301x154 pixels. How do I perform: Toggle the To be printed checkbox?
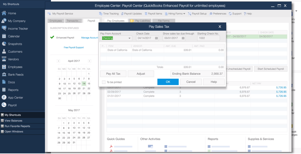point(104,82)
